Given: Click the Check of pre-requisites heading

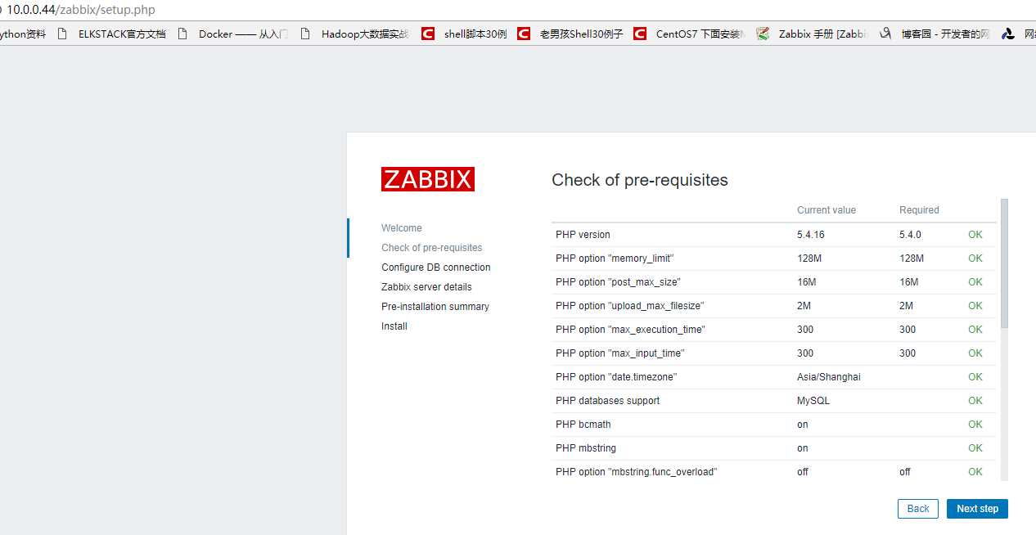Looking at the screenshot, I should pos(640,180).
